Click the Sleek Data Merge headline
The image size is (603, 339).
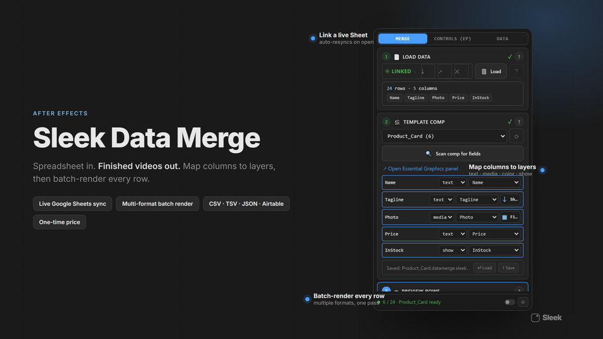[x=146, y=138]
